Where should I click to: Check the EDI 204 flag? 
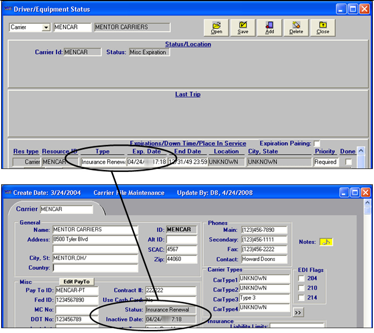[x=301, y=279]
